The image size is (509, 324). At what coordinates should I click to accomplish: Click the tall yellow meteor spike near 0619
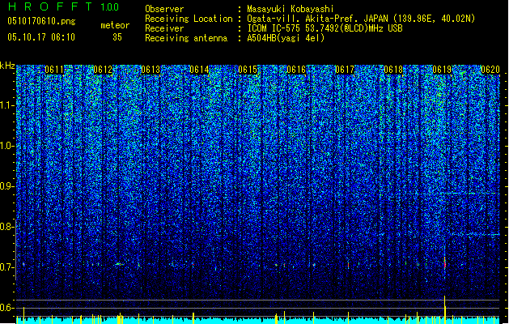point(445,309)
